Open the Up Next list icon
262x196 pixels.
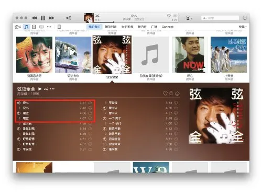click(x=174, y=16)
